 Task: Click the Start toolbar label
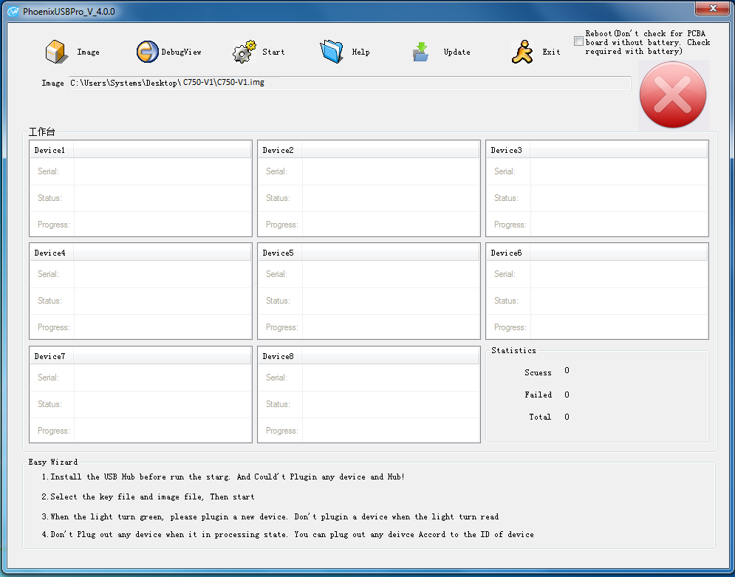[x=273, y=52]
